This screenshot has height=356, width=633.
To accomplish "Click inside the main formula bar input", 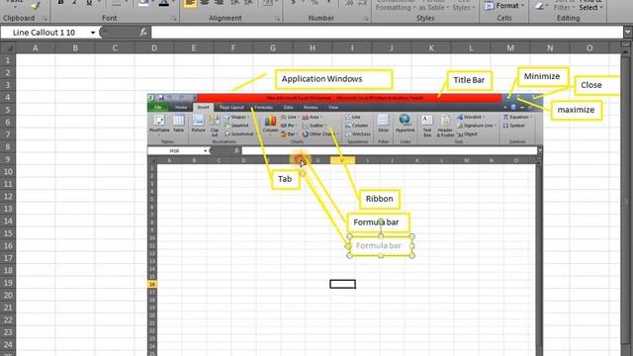I will pyautogui.click(x=387, y=33).
